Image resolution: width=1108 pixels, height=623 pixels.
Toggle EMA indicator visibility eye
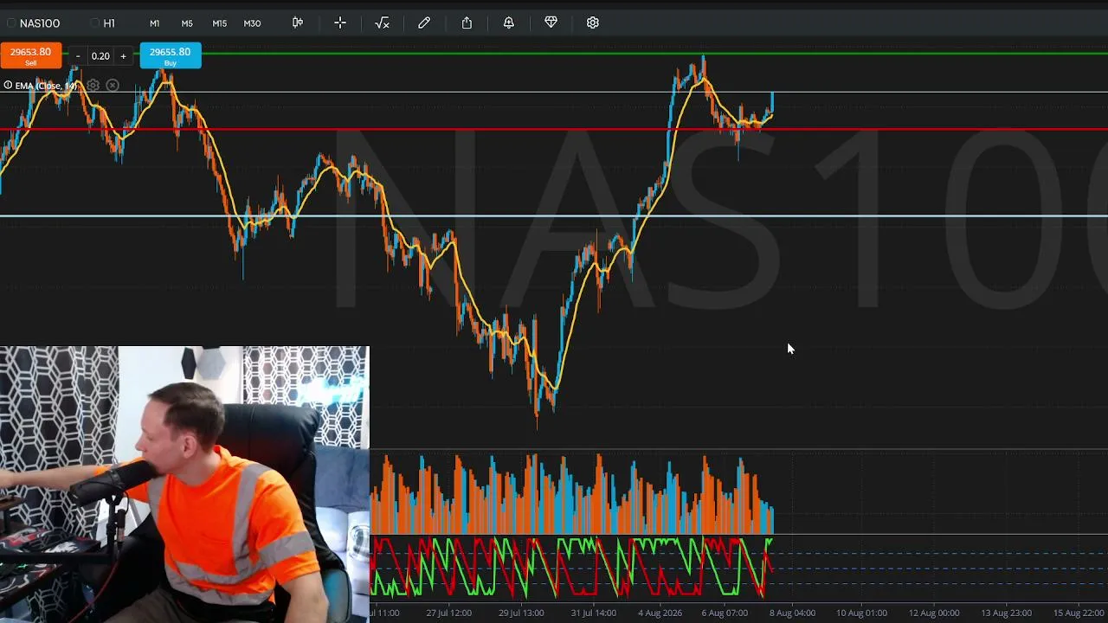[8, 85]
